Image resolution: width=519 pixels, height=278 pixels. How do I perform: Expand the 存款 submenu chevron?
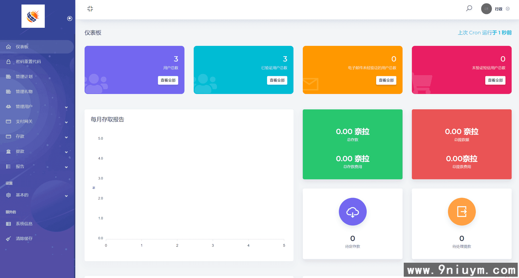[66, 137]
